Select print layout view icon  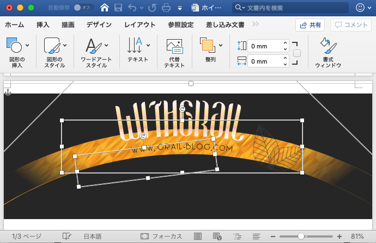(x=198, y=236)
